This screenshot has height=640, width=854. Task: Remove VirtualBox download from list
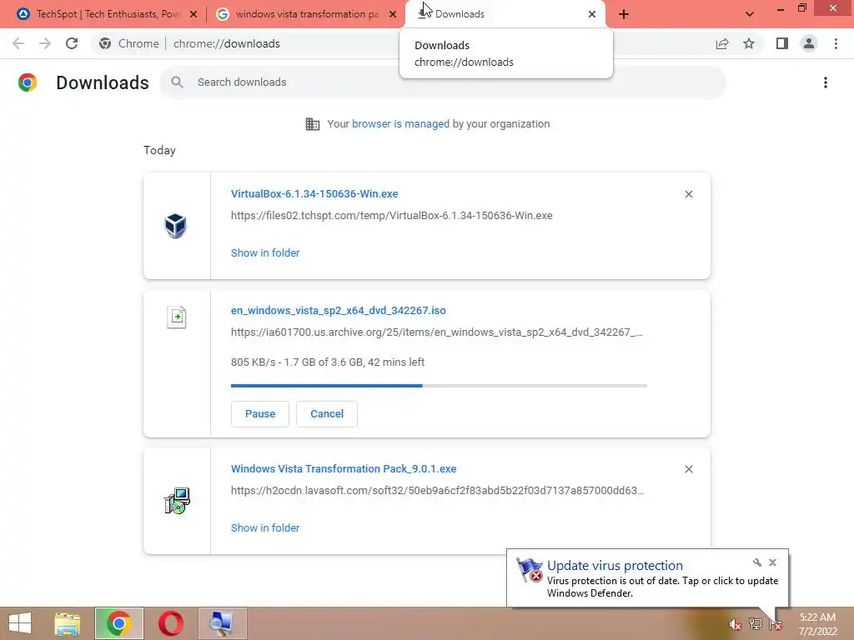[x=688, y=194]
